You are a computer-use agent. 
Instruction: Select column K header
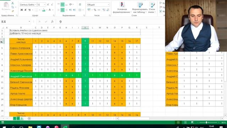tap(85, 28)
